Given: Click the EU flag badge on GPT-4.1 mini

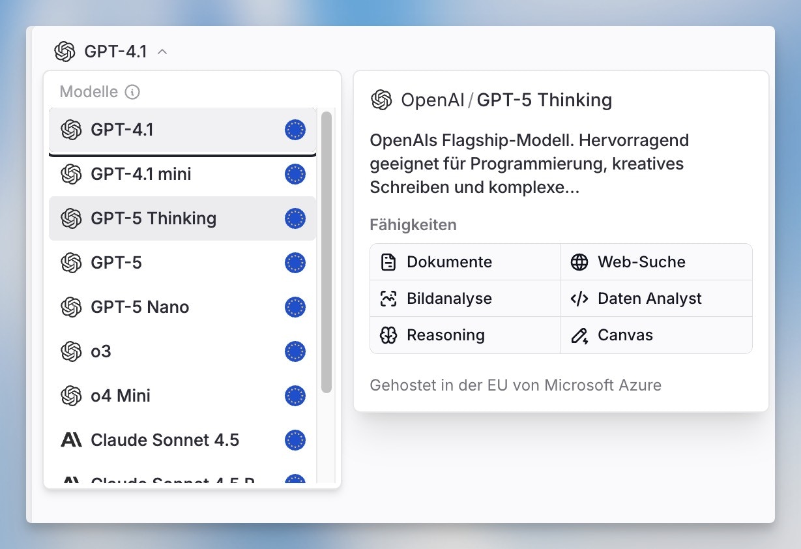Looking at the screenshot, I should pos(295,174).
